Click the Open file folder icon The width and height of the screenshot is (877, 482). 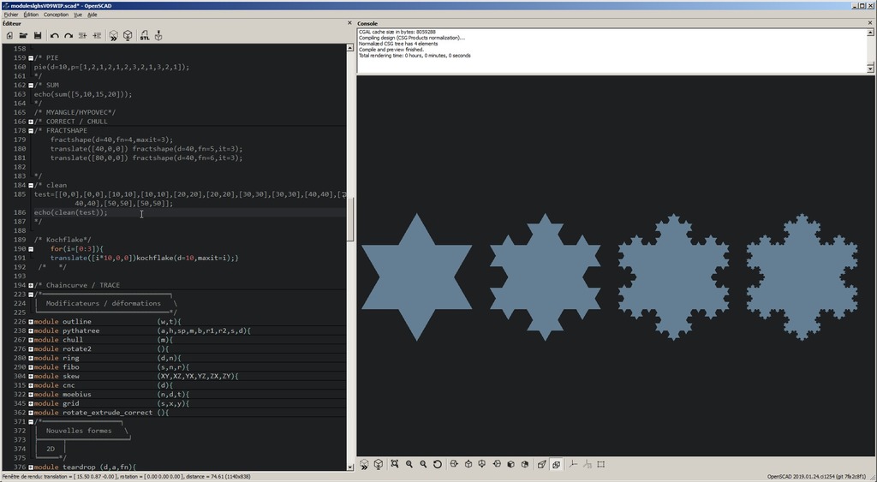[23, 36]
